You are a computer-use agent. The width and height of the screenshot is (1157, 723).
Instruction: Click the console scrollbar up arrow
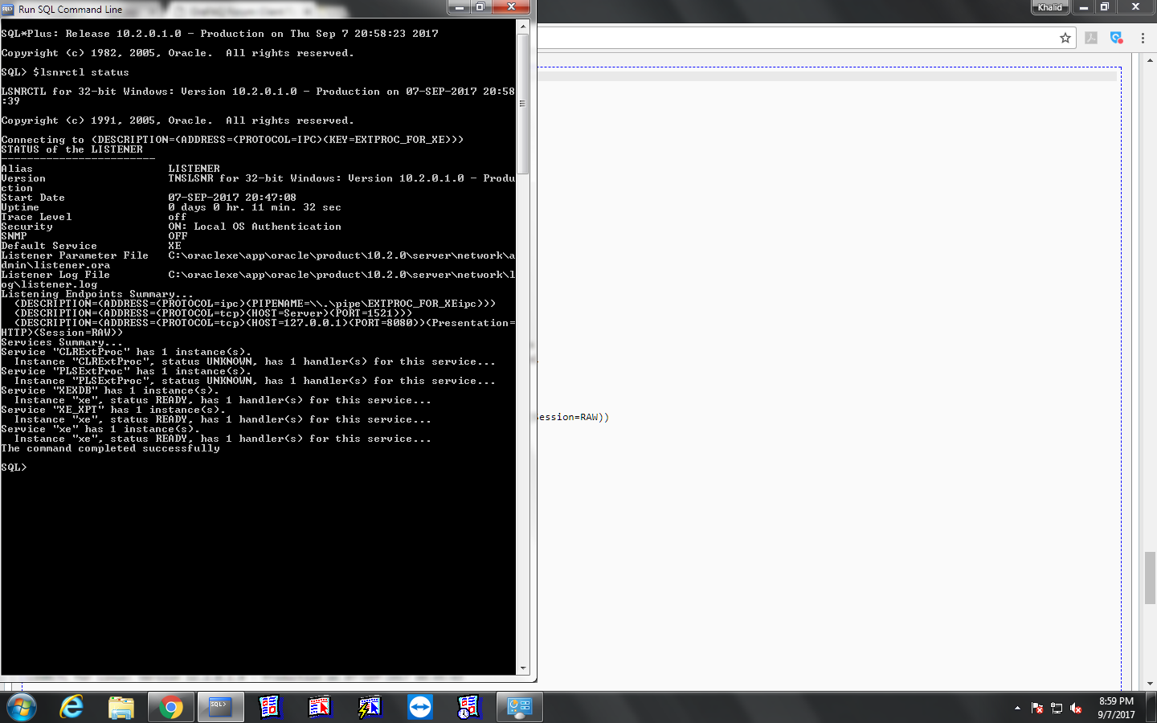522,26
